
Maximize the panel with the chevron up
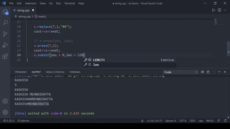click(219, 72)
